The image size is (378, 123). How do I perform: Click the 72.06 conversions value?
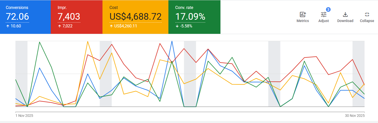coord(18,17)
